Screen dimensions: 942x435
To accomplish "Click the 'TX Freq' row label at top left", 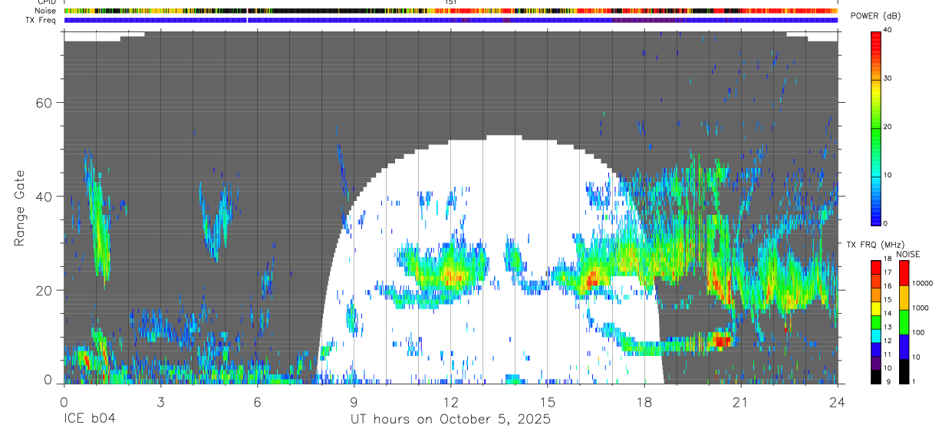I will pyautogui.click(x=42, y=20).
